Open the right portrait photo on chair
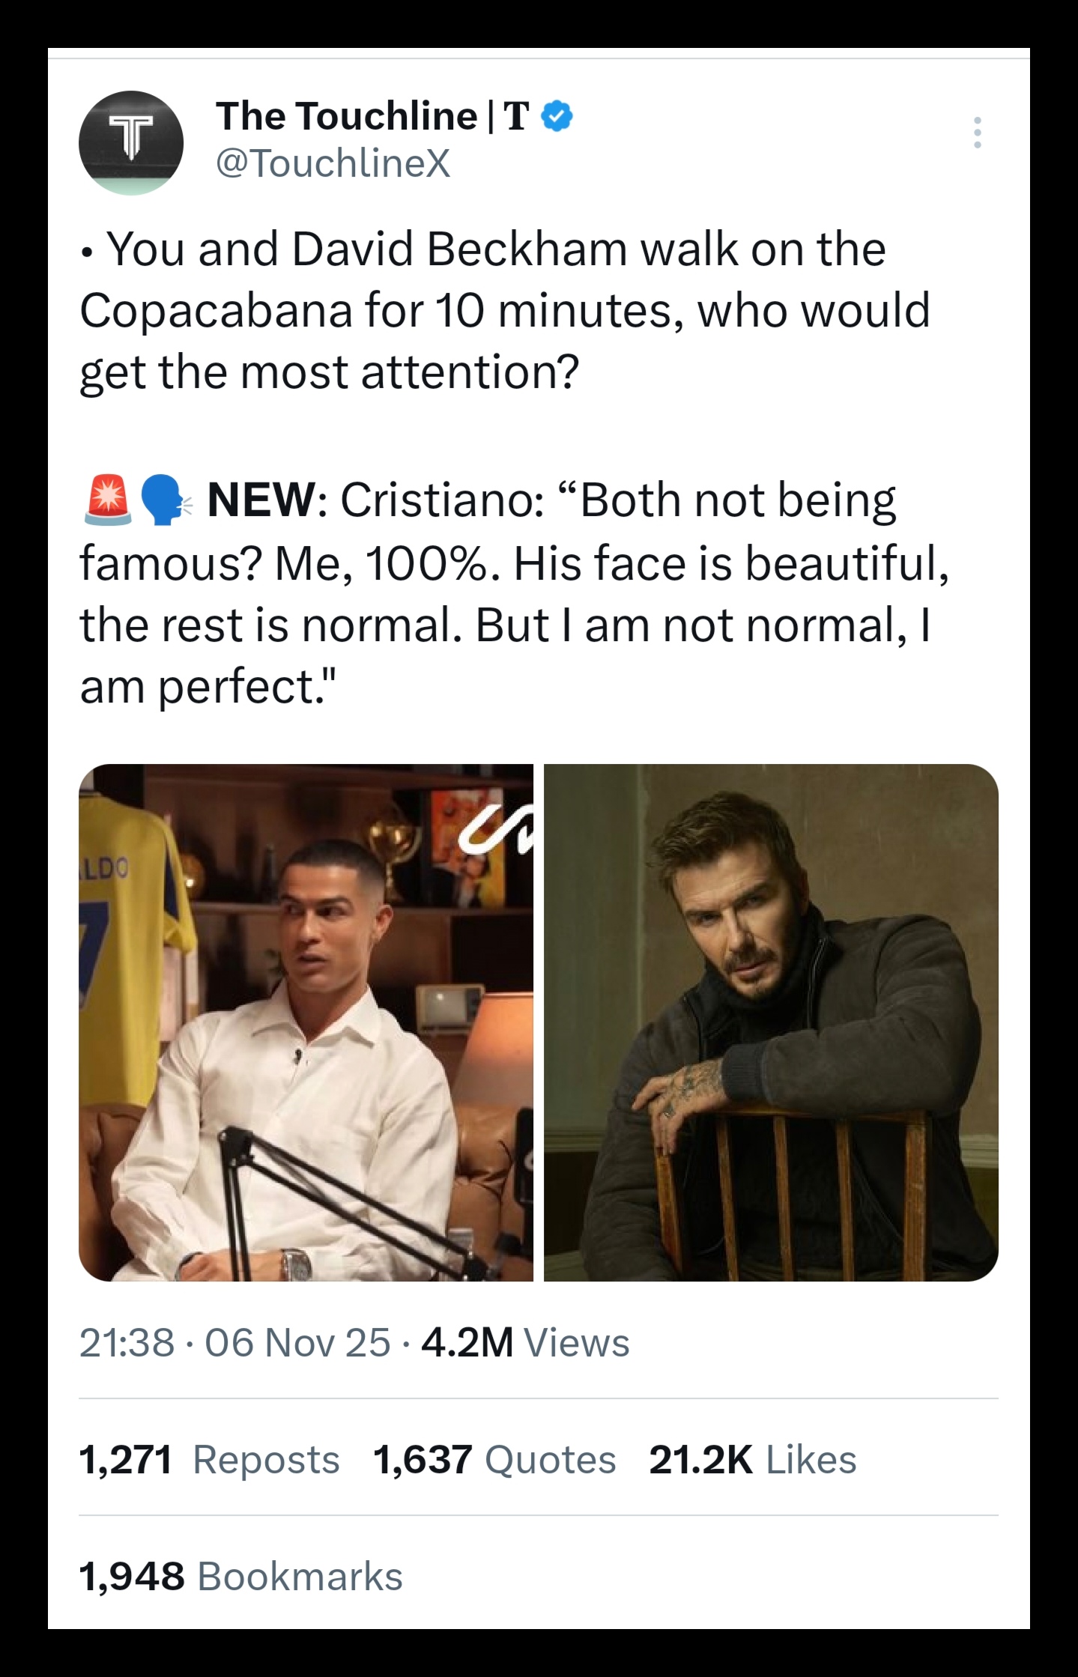This screenshot has height=1677, width=1078. pyautogui.click(x=771, y=1022)
